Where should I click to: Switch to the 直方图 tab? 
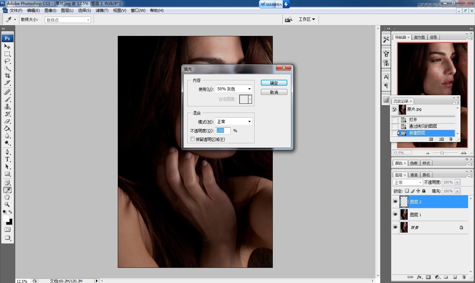click(x=420, y=37)
